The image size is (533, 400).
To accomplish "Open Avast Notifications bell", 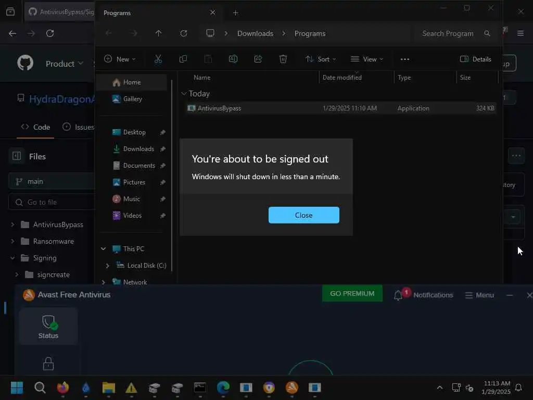I will coord(398,295).
